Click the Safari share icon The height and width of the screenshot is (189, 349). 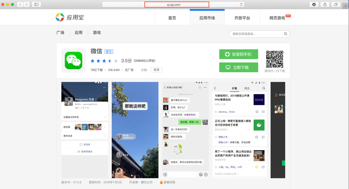pyautogui.click(x=325, y=4)
